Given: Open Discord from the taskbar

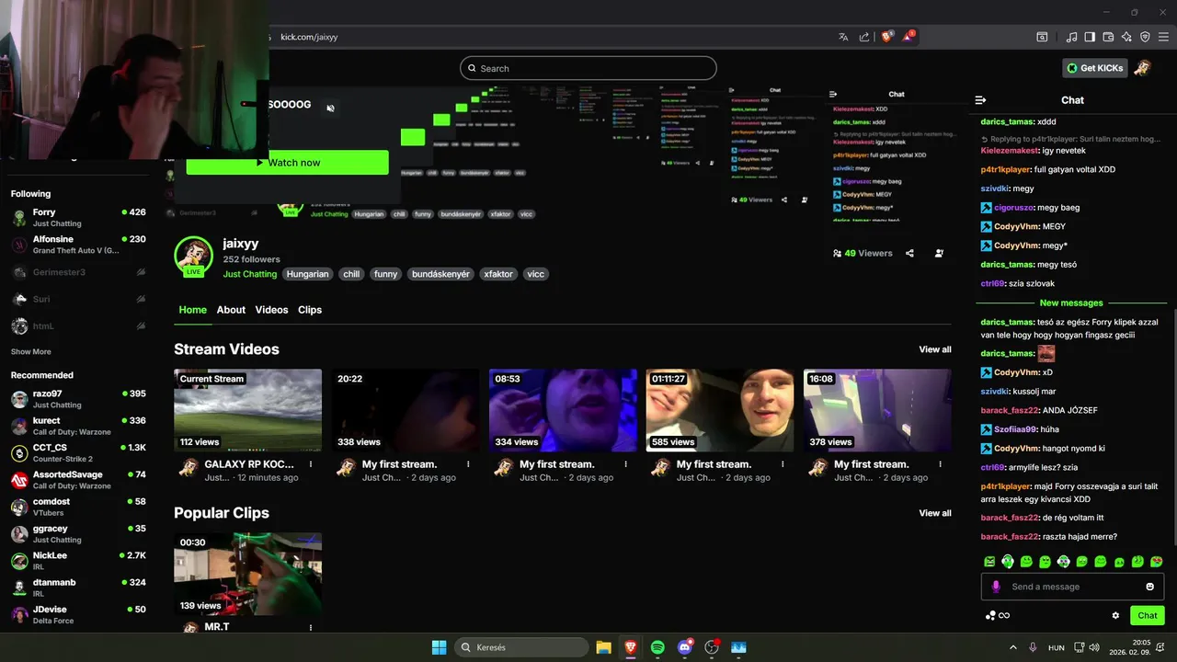Looking at the screenshot, I should 684,647.
